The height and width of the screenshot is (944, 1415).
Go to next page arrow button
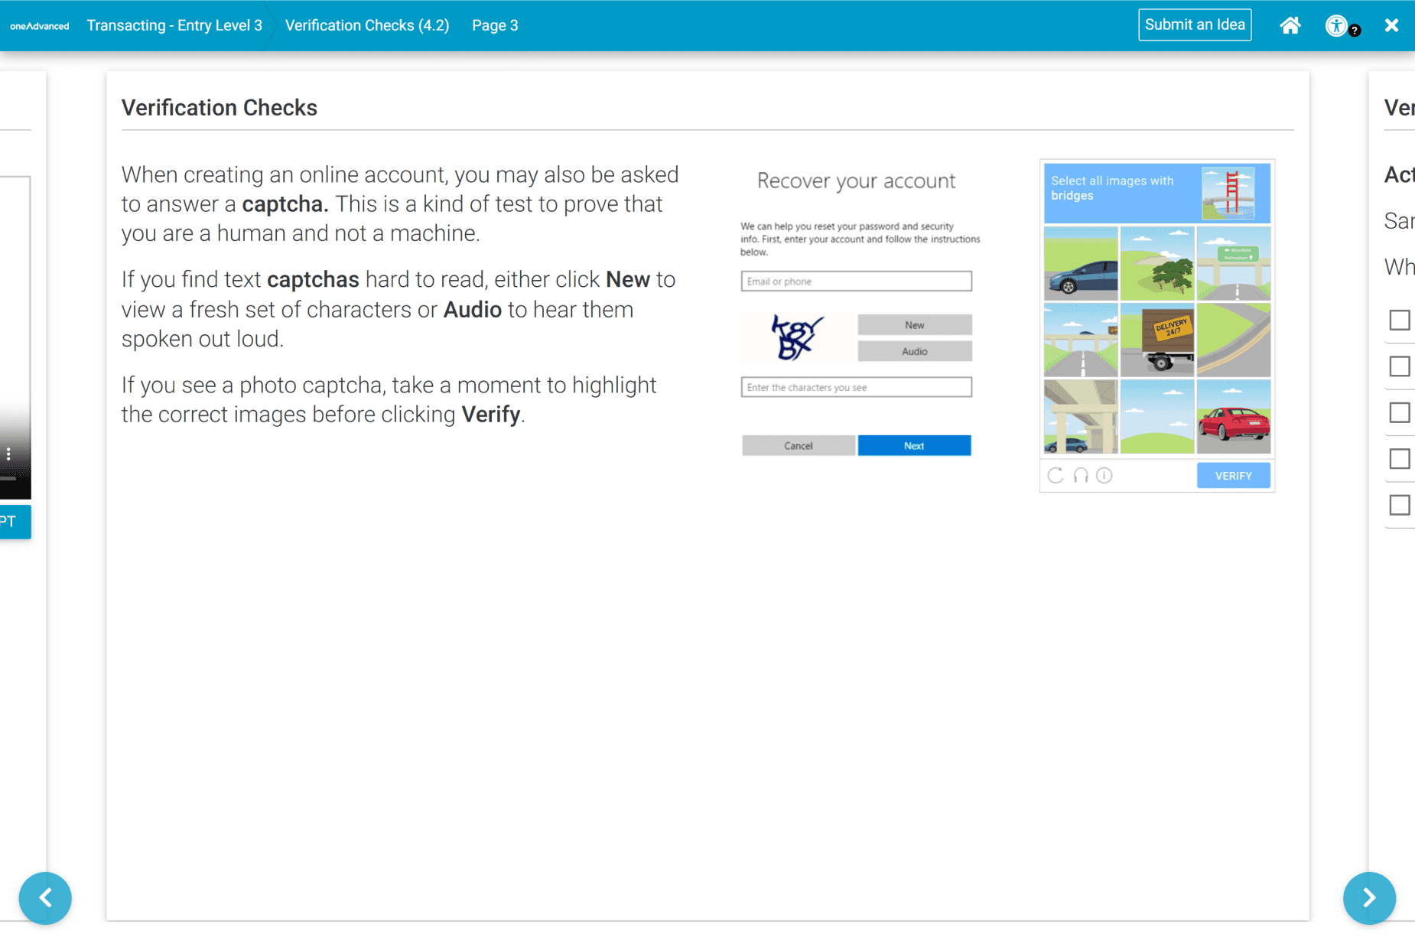click(x=1368, y=897)
